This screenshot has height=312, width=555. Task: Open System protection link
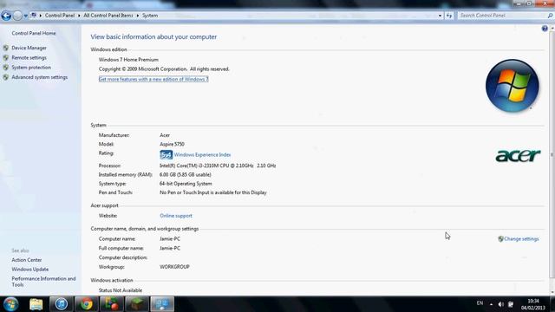pyautogui.click(x=31, y=68)
